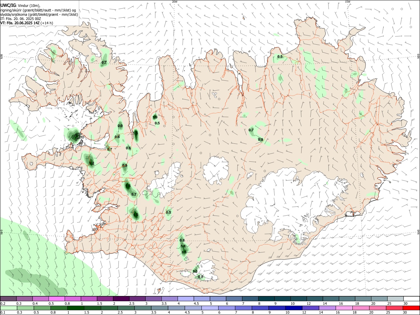Click the 18–20 pink swatch in lower legend
This screenshot has height=315, width=420.
pyautogui.click(x=361, y=308)
